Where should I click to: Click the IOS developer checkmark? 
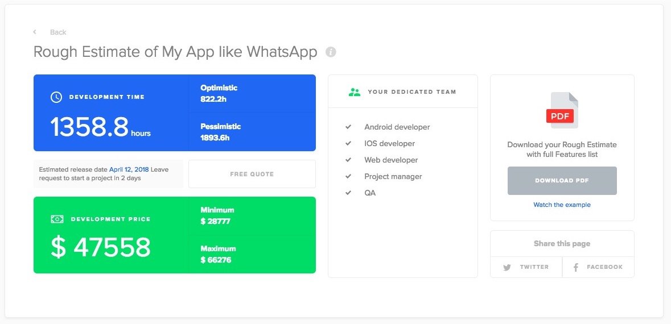348,144
